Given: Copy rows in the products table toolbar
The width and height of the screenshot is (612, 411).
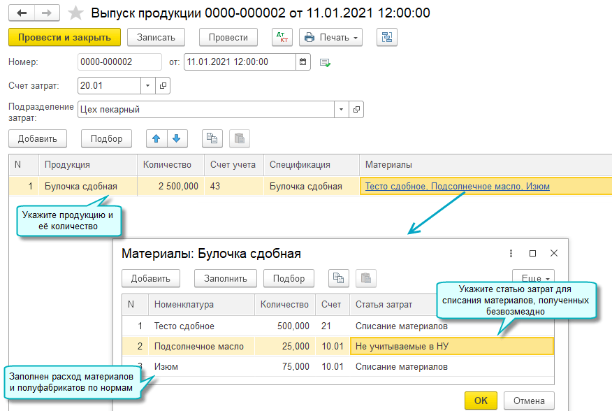Looking at the screenshot, I should click(212, 138).
